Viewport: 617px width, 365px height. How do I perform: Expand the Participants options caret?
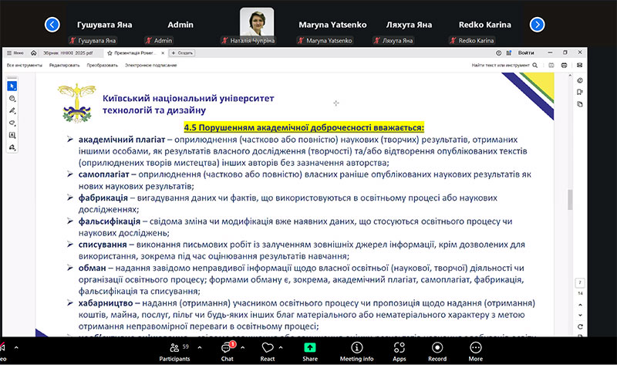pyautogui.click(x=200, y=346)
